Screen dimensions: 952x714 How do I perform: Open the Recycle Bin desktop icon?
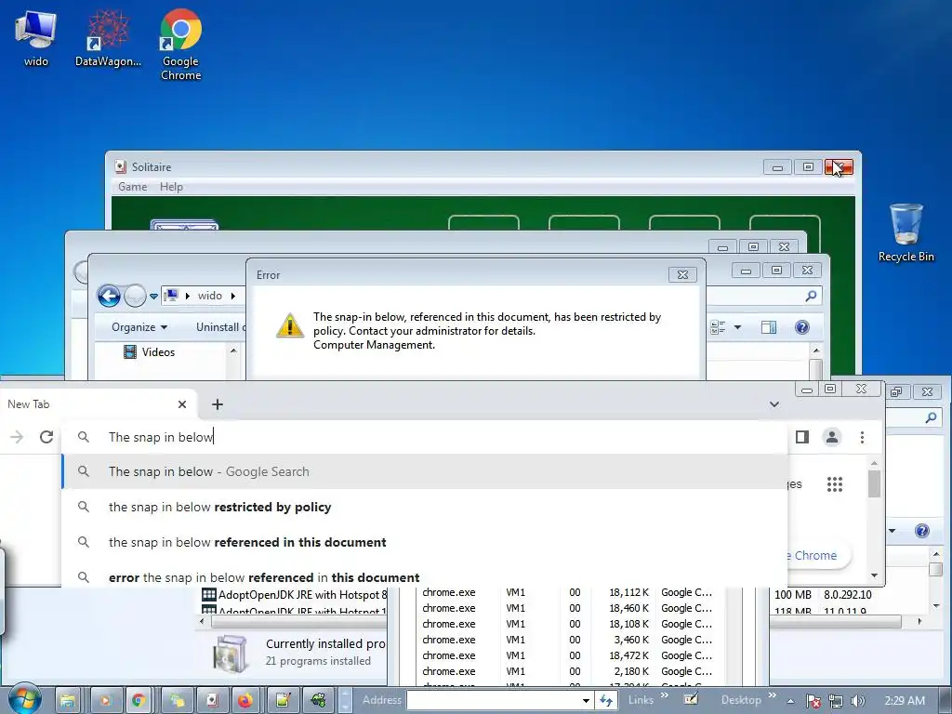(x=906, y=232)
